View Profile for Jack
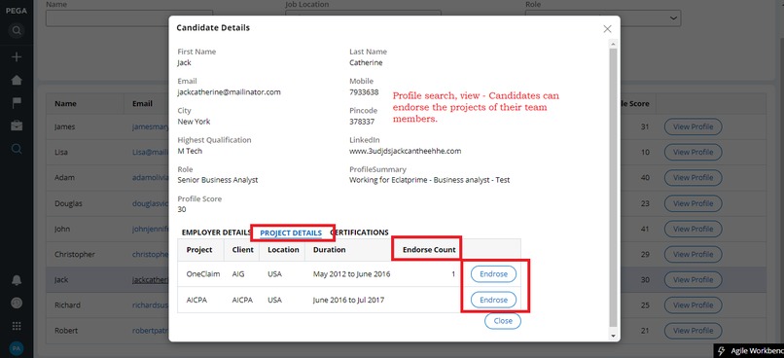784x358 pixels. (x=693, y=280)
